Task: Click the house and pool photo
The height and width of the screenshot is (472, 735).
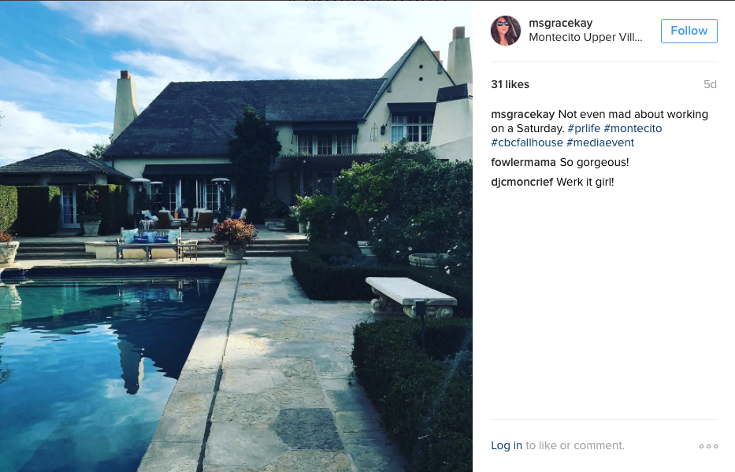Action: click(x=236, y=236)
